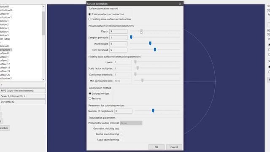Screen dimensions: 270x152
Task: Select 'lation 3' in the list
Action: (x=4, y=28)
